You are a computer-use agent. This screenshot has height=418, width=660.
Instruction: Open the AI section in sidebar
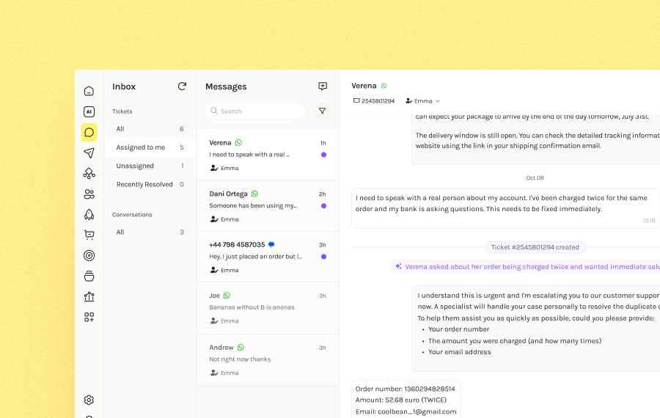click(89, 112)
